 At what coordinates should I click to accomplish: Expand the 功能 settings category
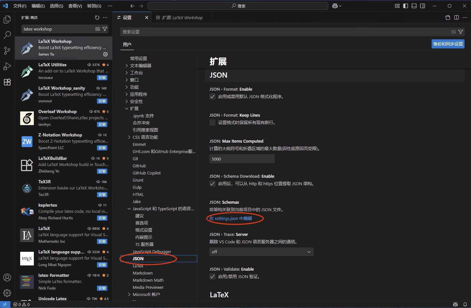[x=127, y=87]
